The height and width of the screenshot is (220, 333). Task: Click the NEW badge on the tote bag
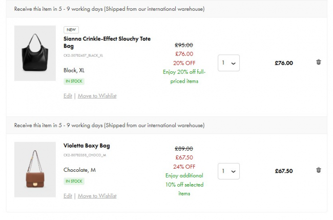pyautogui.click(x=71, y=30)
